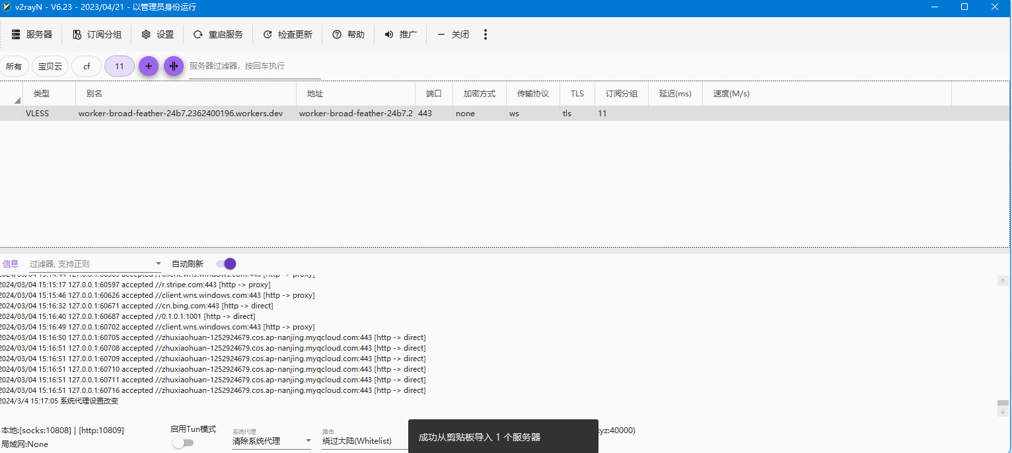
Task: Click the 重启服务 restart service icon
Action: click(x=198, y=34)
